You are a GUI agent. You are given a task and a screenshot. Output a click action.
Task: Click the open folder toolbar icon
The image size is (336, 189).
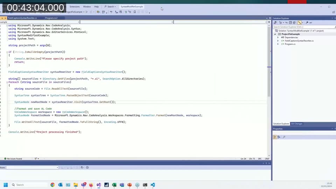98,12
